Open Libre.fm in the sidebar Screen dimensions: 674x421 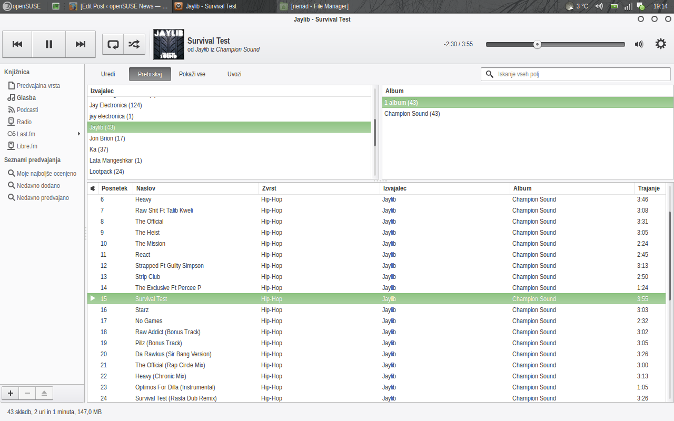point(27,146)
